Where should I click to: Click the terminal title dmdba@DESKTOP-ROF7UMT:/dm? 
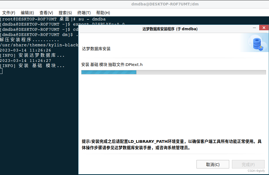click(x=165, y=4)
